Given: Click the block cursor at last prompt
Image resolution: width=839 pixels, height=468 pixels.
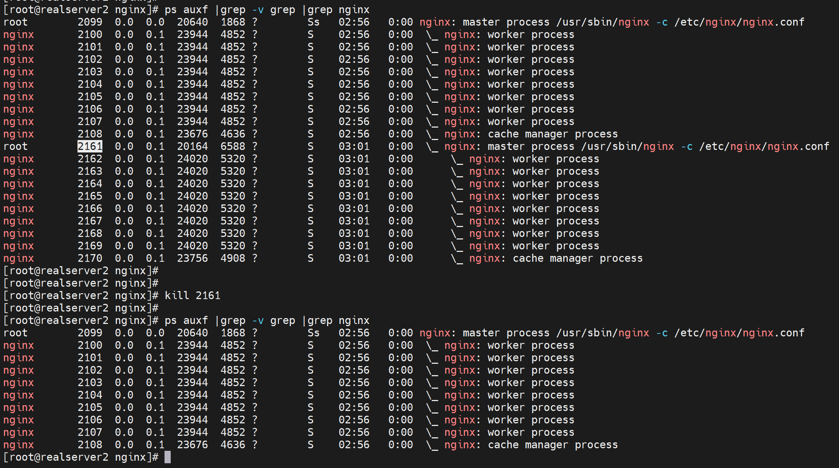Looking at the screenshot, I should pos(167,457).
